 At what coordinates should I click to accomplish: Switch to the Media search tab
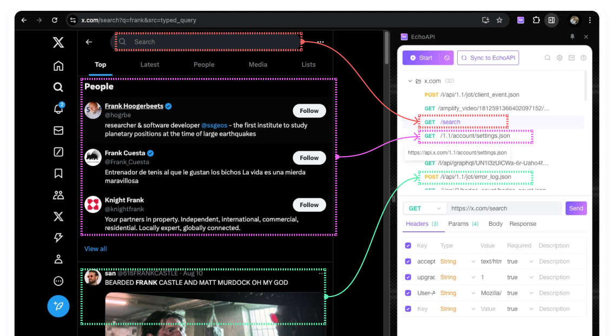coord(258,64)
